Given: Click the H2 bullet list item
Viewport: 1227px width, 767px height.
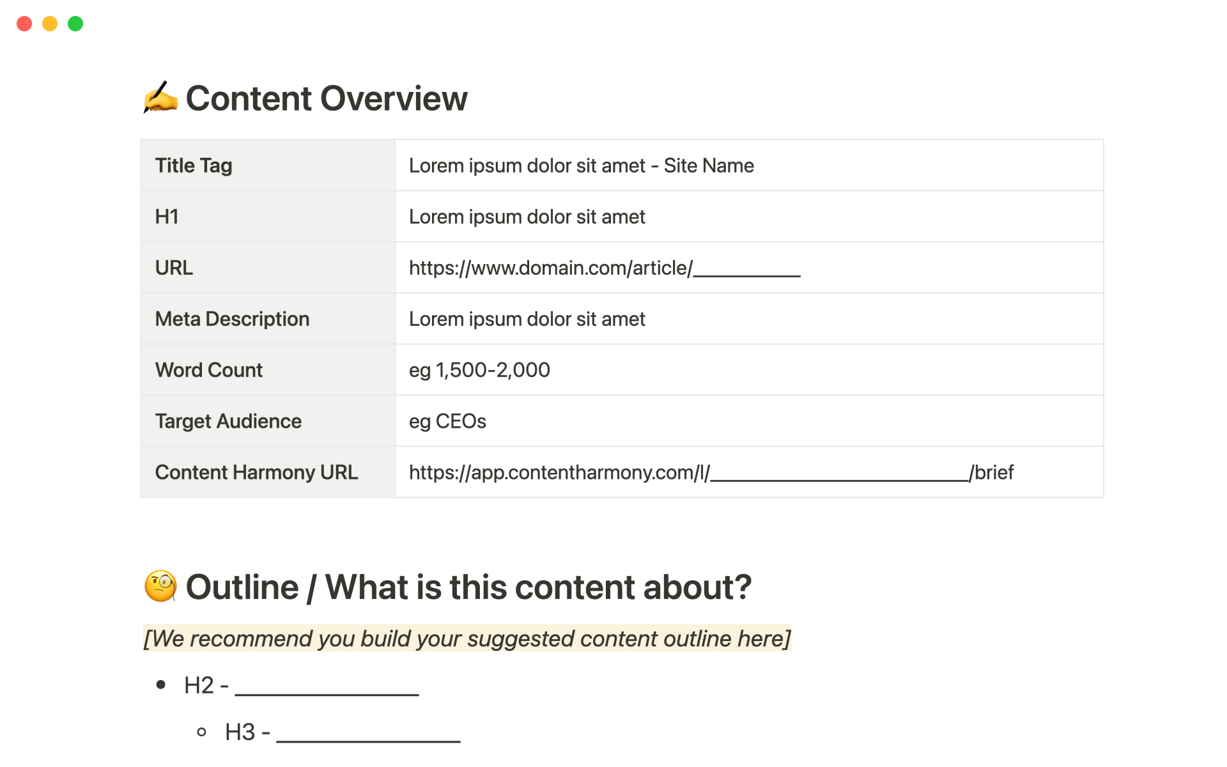Looking at the screenshot, I should [x=300, y=685].
